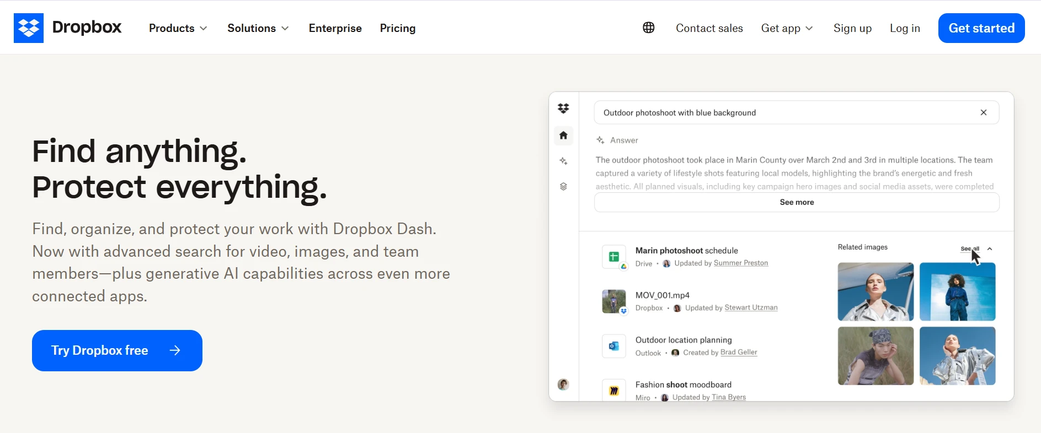
Task: Click the user avatar in Dash sidebar
Action: point(563,385)
